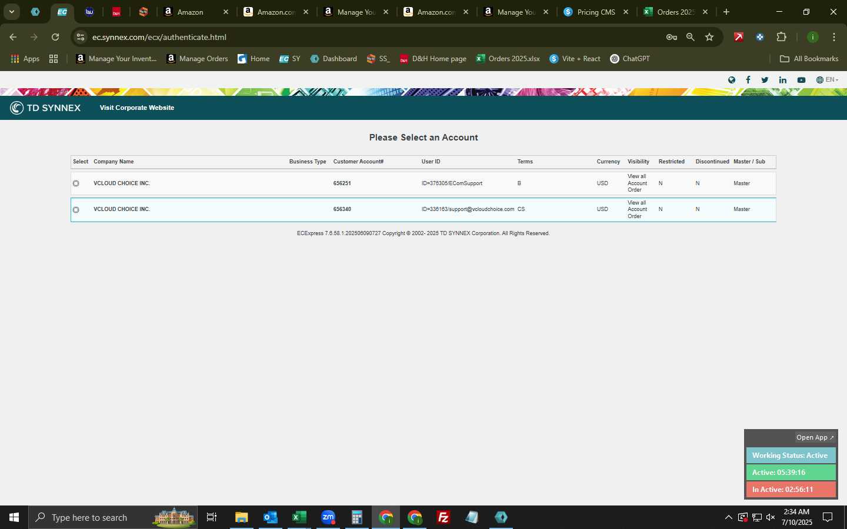Click Working Status: Active bar
The height and width of the screenshot is (529, 847).
click(x=791, y=456)
